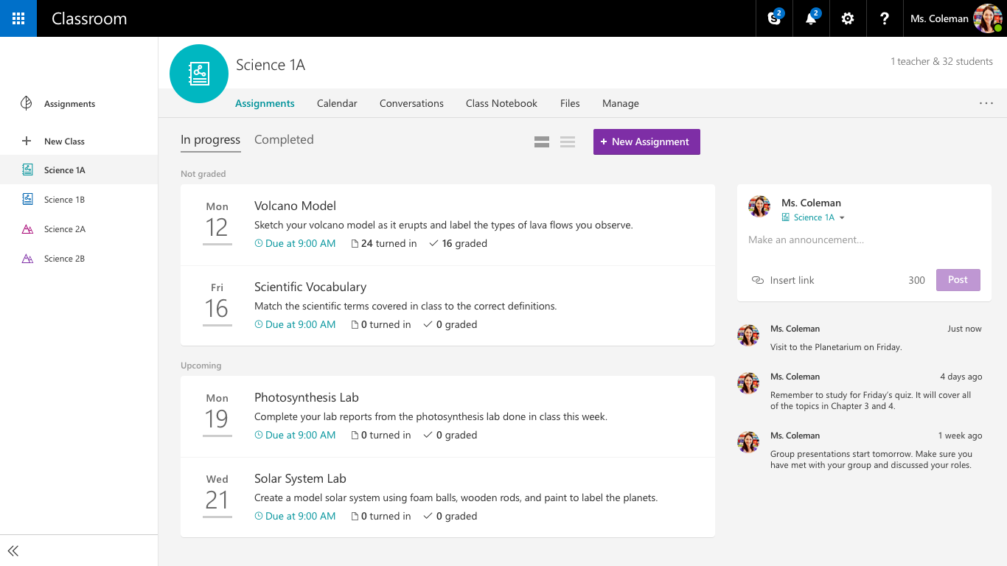Viewport: 1007px width, 566px height.
Task: Switch to compact list view
Action: (x=568, y=142)
